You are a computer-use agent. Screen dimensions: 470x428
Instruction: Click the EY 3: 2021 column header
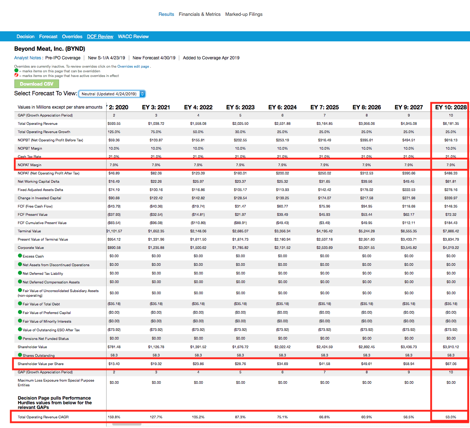tap(156, 107)
